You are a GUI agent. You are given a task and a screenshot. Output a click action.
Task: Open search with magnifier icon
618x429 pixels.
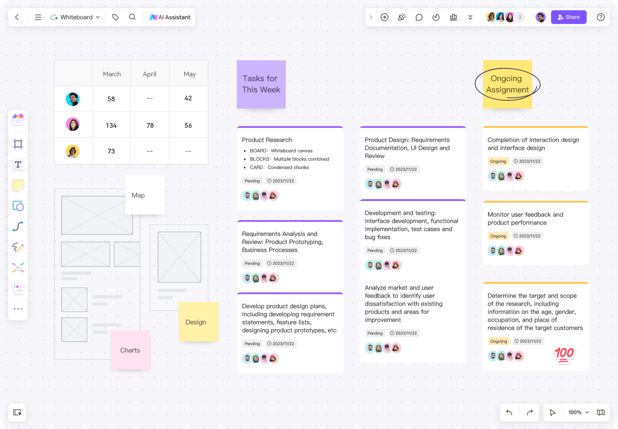(x=132, y=17)
